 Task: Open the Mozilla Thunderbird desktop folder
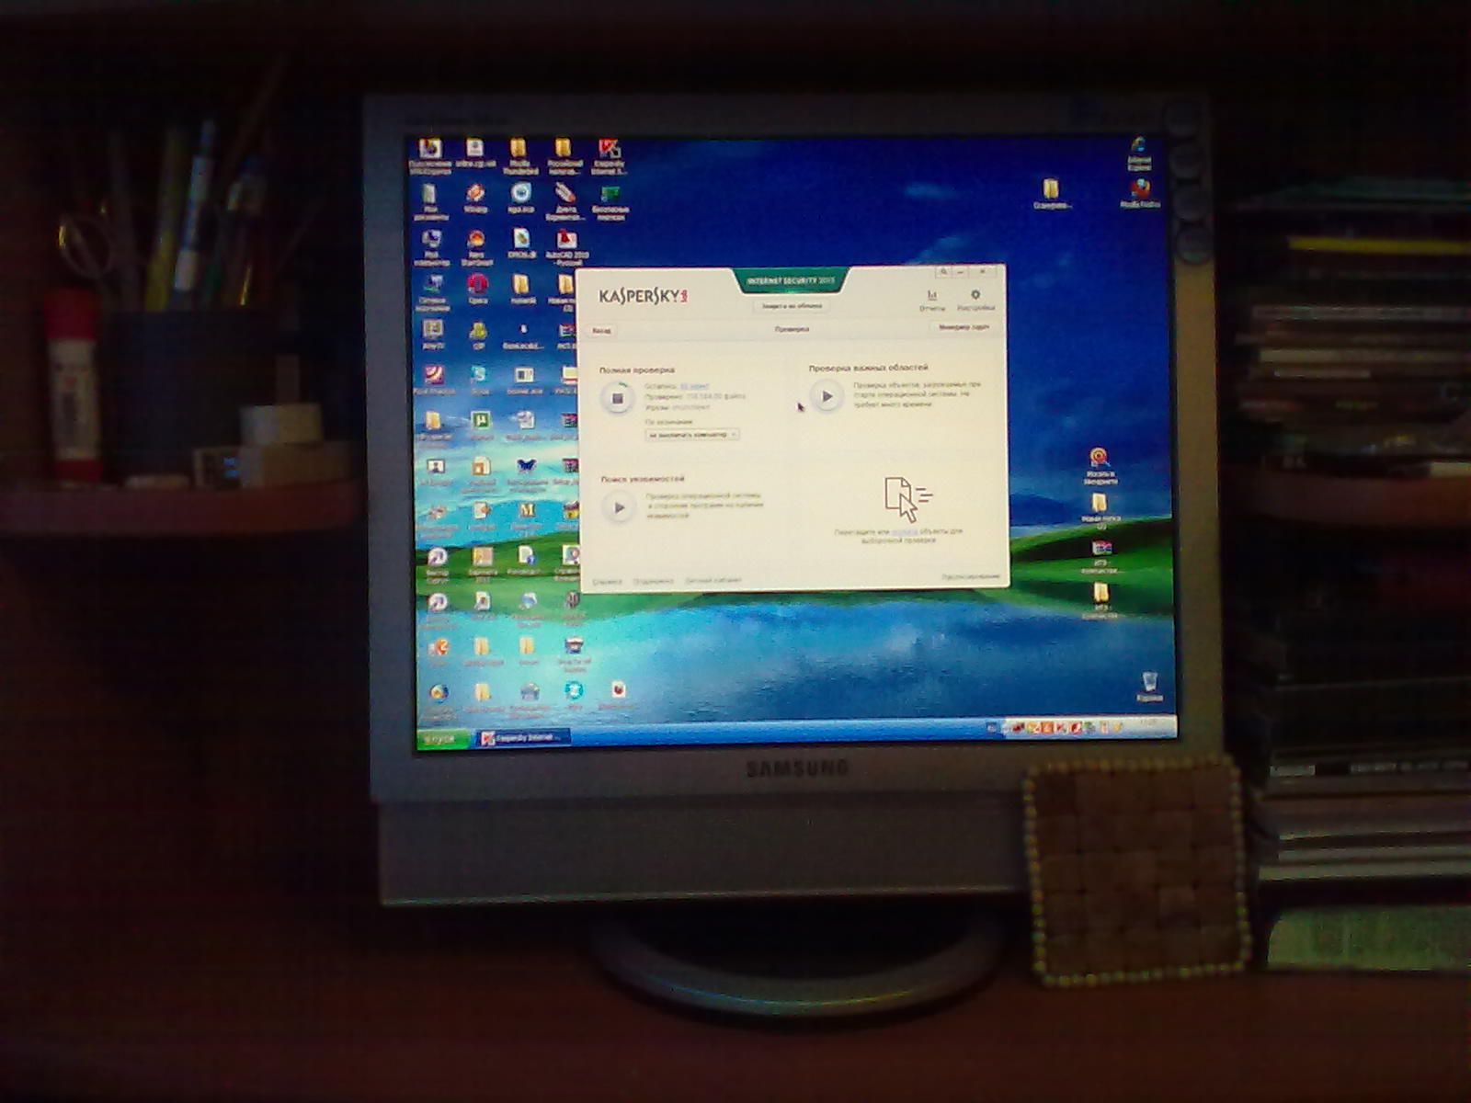[x=519, y=156]
